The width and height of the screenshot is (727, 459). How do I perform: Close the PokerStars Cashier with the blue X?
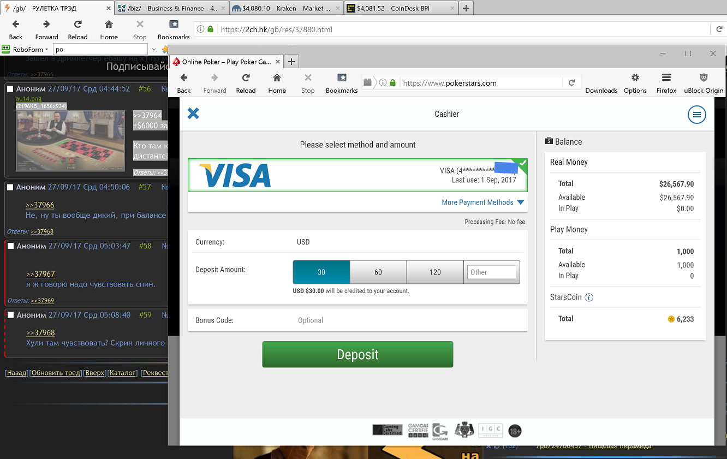click(193, 114)
